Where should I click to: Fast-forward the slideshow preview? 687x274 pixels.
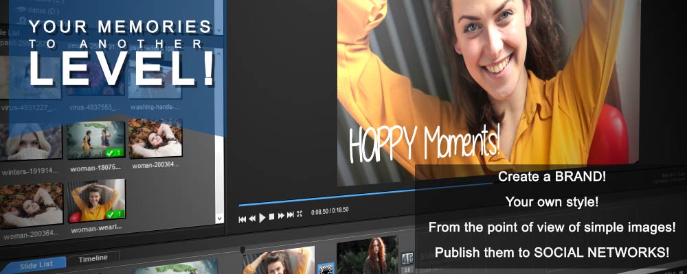coord(281,216)
